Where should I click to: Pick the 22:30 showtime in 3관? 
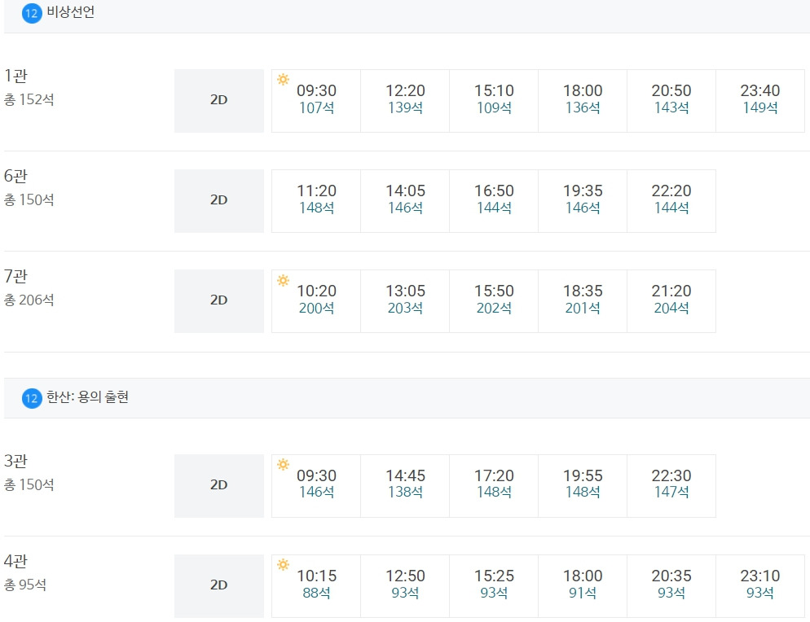[x=671, y=486]
